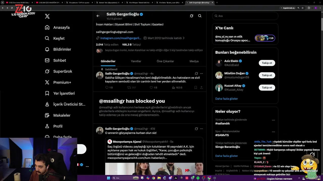Open the X logo home icon

click(47, 16)
